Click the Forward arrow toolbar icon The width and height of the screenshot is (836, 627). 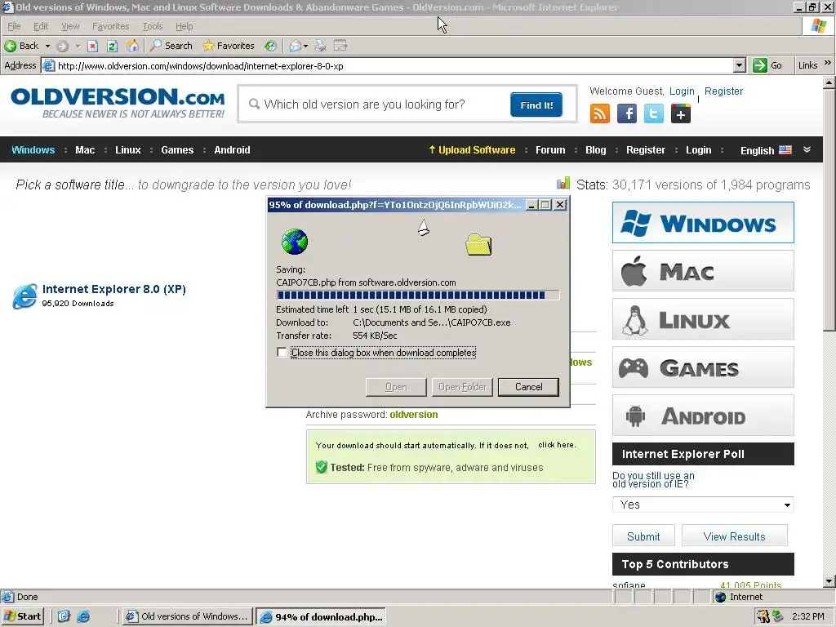(62, 46)
